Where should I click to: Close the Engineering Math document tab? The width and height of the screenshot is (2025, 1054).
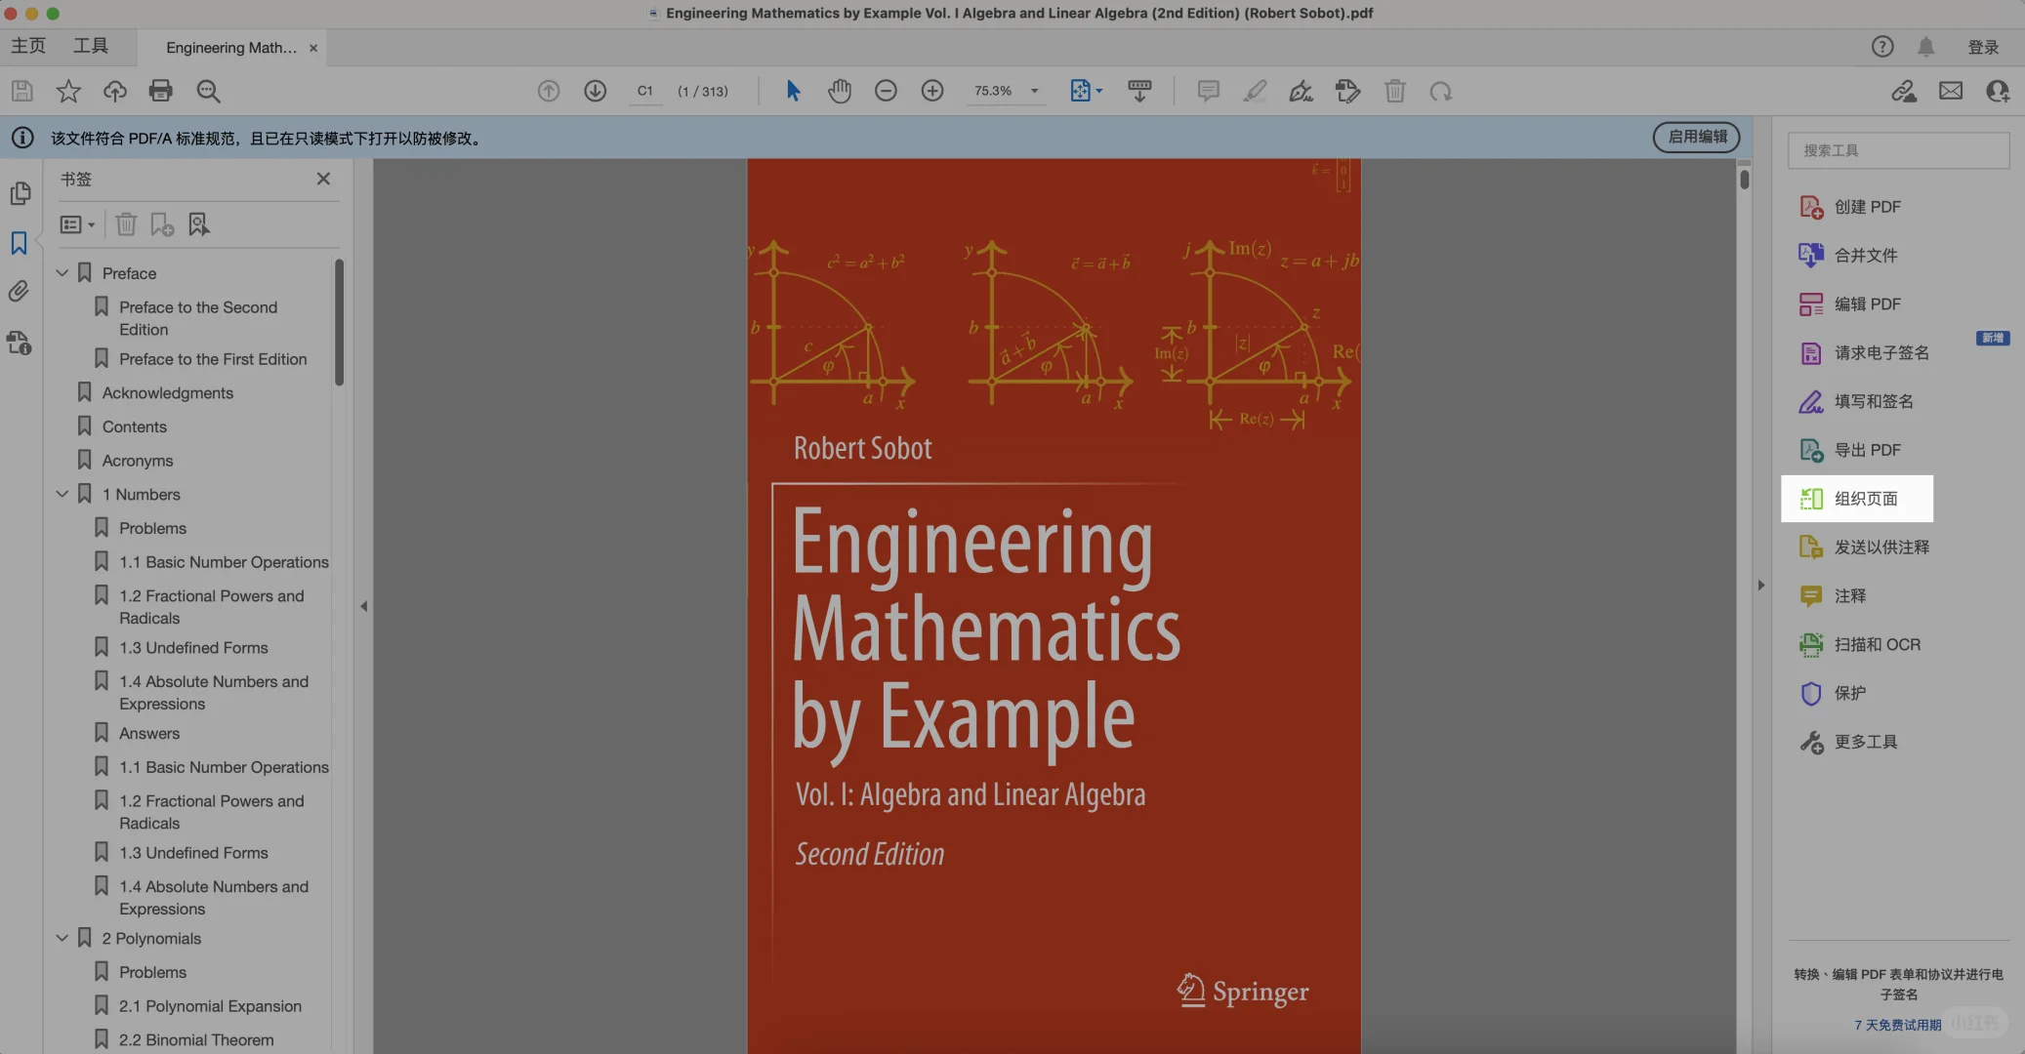pos(313,48)
